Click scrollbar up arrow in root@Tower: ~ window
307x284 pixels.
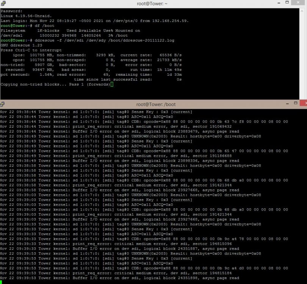tap(302, 11)
